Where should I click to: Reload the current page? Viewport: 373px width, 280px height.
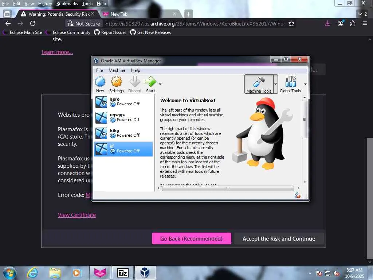[x=33, y=23]
